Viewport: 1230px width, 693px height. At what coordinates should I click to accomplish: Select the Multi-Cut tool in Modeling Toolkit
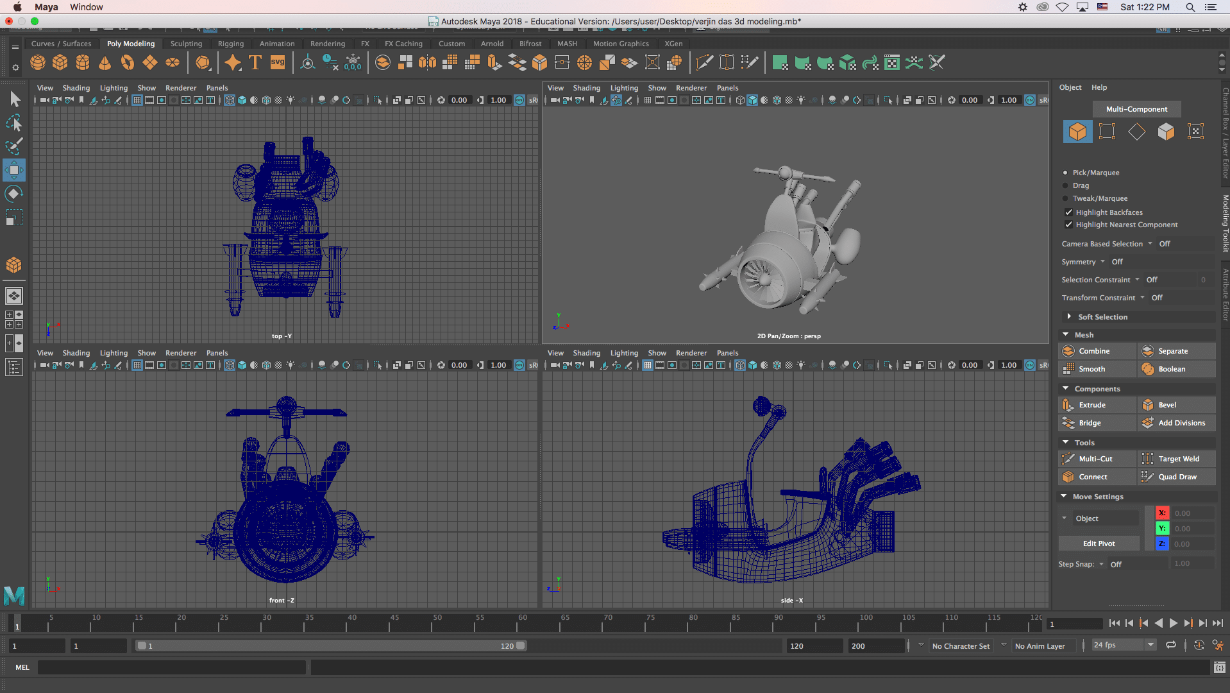click(x=1097, y=458)
